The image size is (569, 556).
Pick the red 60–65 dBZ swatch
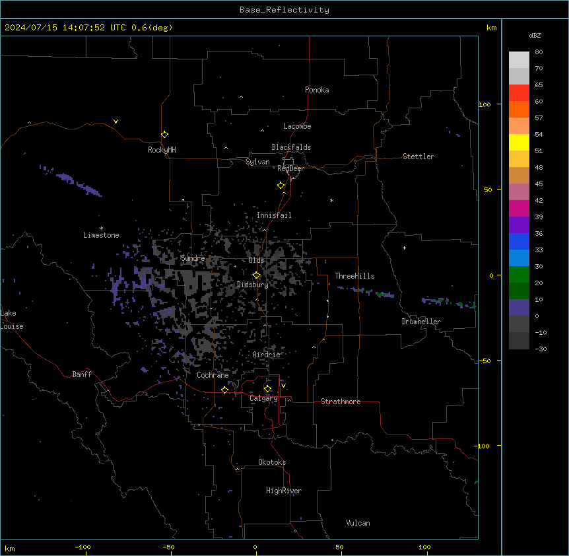(519, 93)
